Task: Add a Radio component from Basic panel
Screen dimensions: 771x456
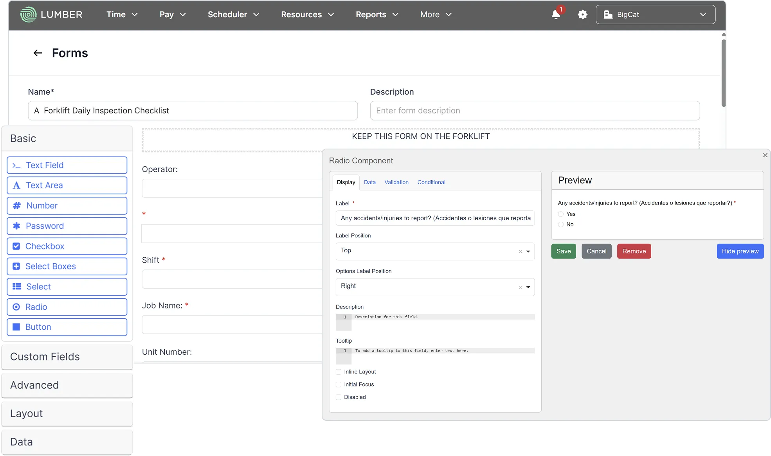Action: (x=67, y=307)
